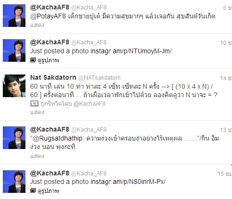Open the instagr.am/p/NS0inrM-Px/ link

[x=128, y=182]
